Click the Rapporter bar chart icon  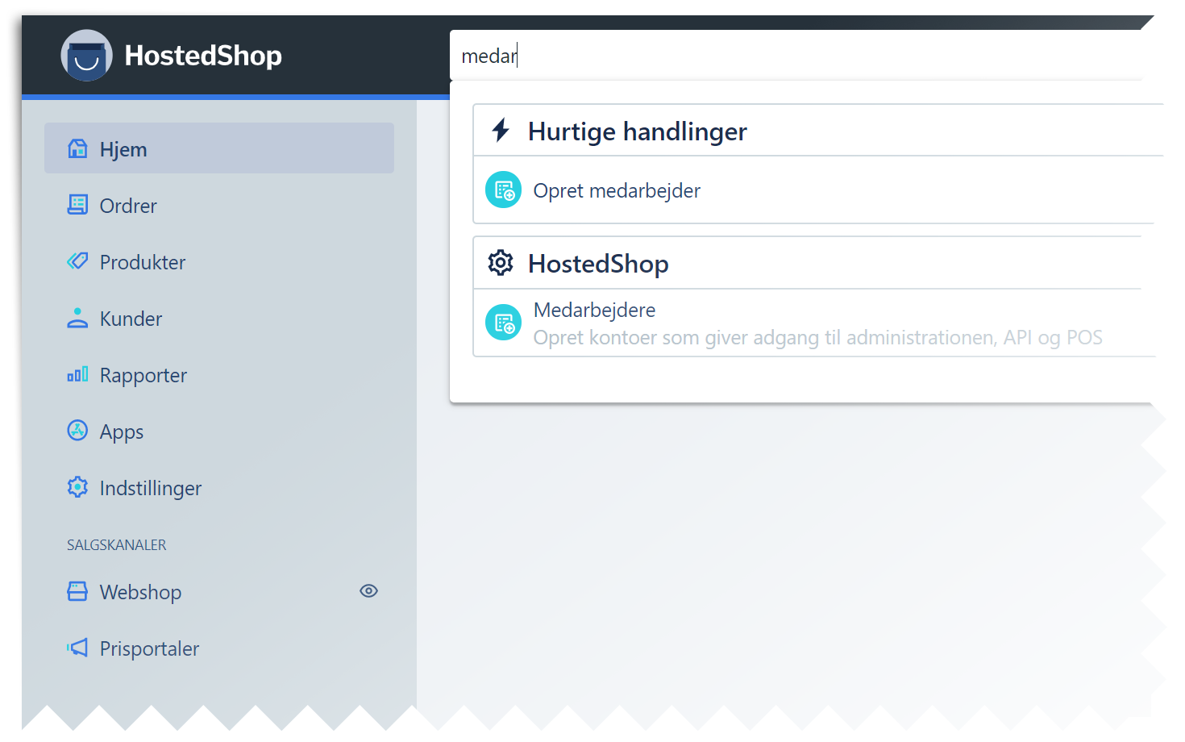click(77, 374)
